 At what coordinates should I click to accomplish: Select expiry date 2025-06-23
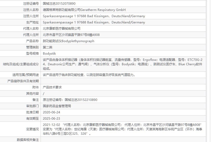pyautogui.click(x=52, y=119)
